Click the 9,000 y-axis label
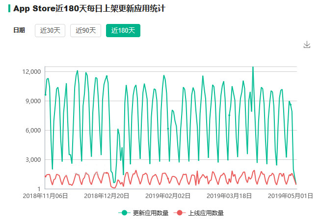Viewport: 320px width, 221px height. coord(33,101)
